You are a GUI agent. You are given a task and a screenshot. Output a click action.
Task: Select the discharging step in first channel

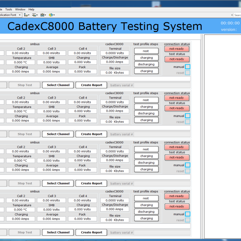(146, 64)
